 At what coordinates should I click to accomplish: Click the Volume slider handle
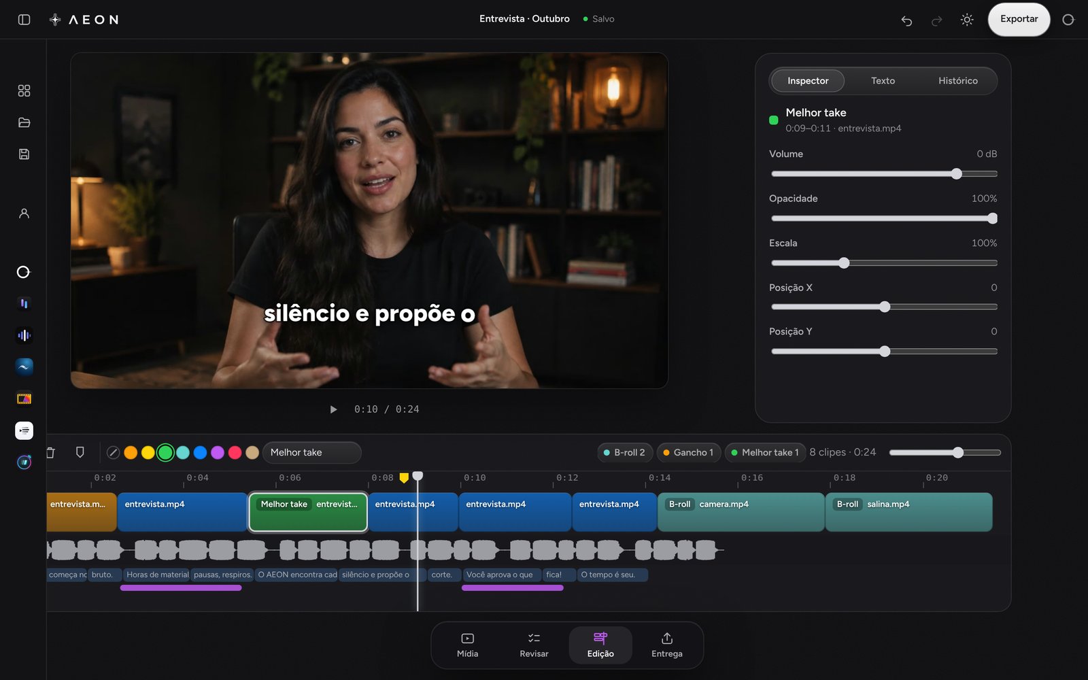(957, 174)
